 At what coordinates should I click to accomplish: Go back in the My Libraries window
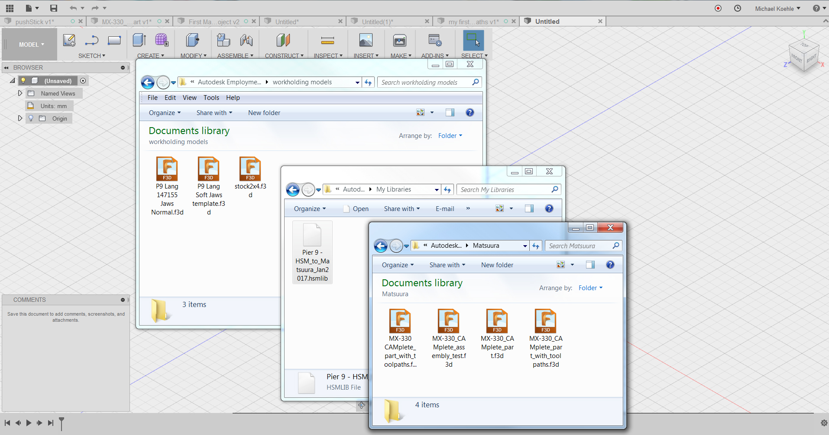(x=293, y=189)
